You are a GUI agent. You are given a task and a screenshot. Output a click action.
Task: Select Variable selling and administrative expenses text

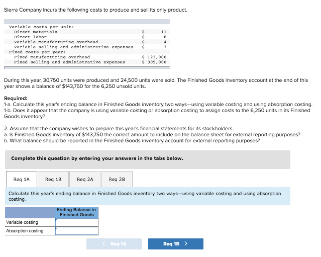(x=74, y=47)
